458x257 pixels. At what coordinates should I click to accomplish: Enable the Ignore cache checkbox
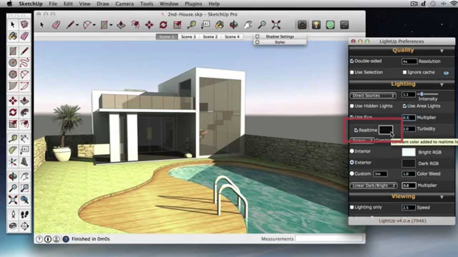pyautogui.click(x=405, y=72)
